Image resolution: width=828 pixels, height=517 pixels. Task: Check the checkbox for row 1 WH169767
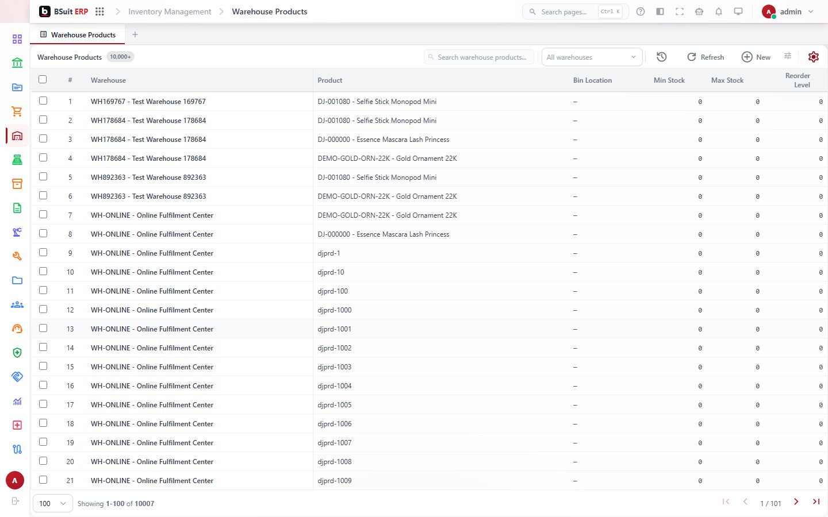(x=43, y=101)
